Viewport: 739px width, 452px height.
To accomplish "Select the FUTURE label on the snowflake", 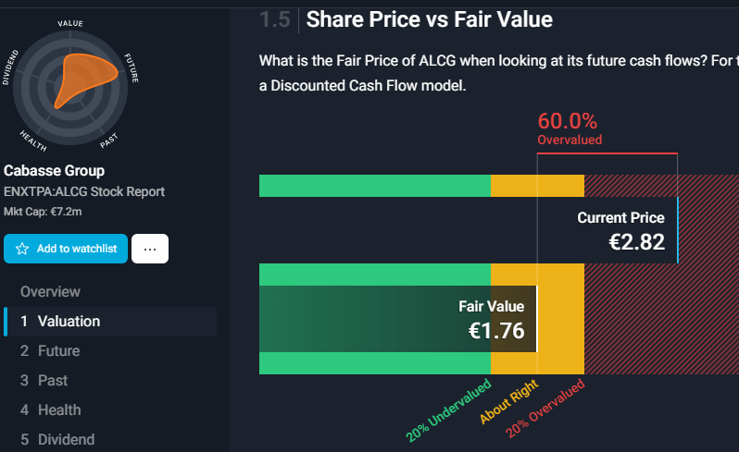I will point(132,68).
